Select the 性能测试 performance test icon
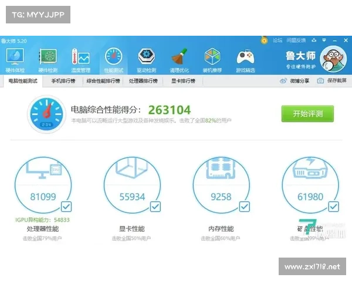The image size is (352, 281). [x=114, y=60]
